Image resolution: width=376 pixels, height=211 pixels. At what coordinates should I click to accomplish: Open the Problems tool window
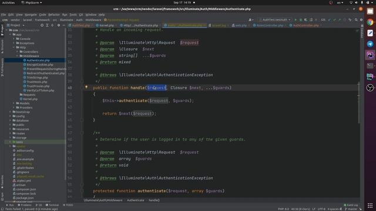point(25,205)
